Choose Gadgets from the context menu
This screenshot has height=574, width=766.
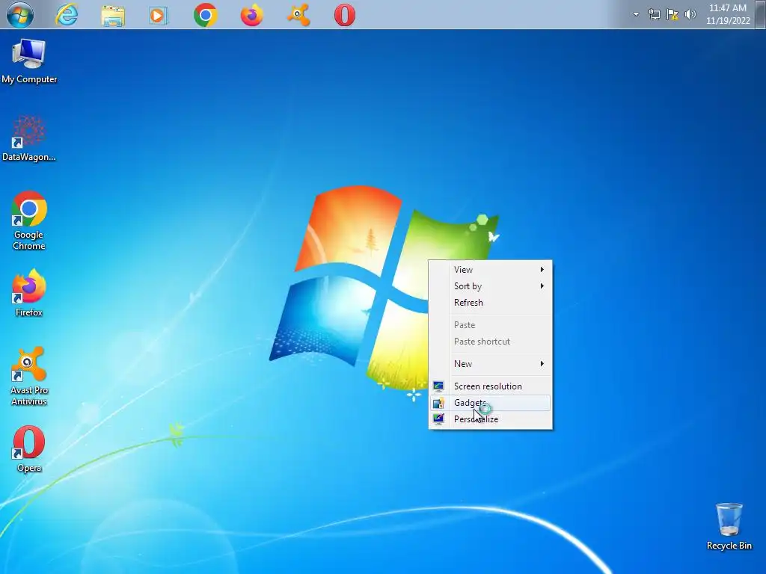491,403
